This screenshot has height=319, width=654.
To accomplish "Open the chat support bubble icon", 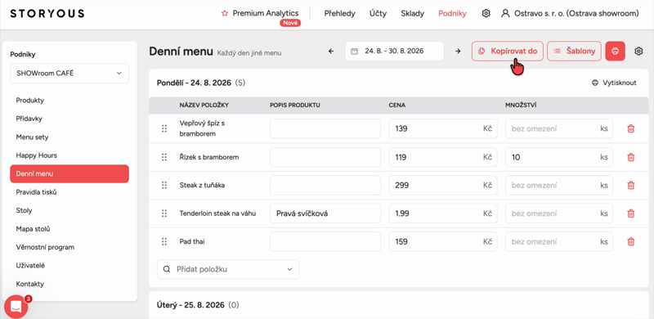I will click(16, 307).
